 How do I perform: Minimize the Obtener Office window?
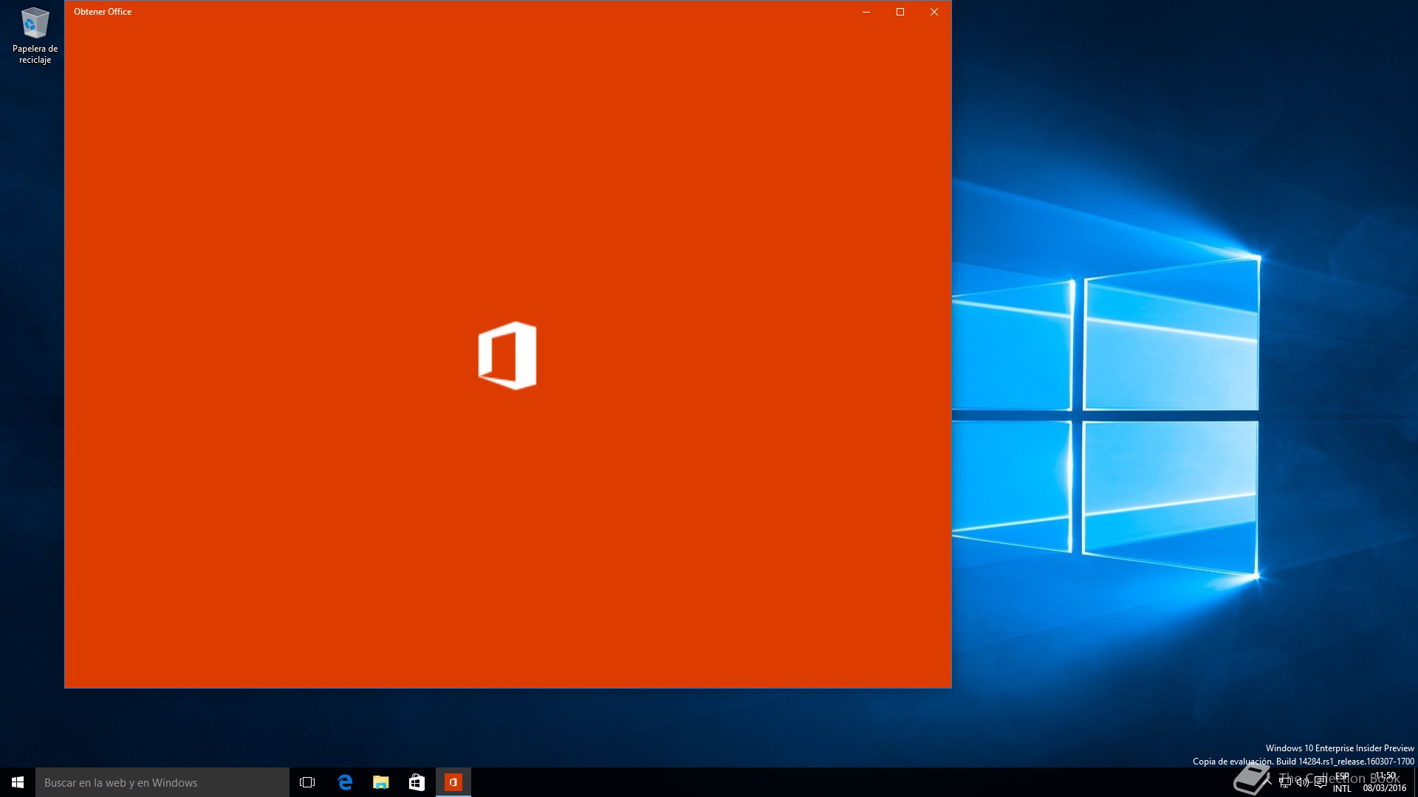[x=866, y=12]
